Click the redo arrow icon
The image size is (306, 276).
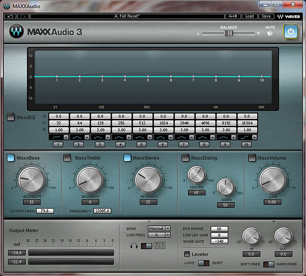tap(23, 16)
